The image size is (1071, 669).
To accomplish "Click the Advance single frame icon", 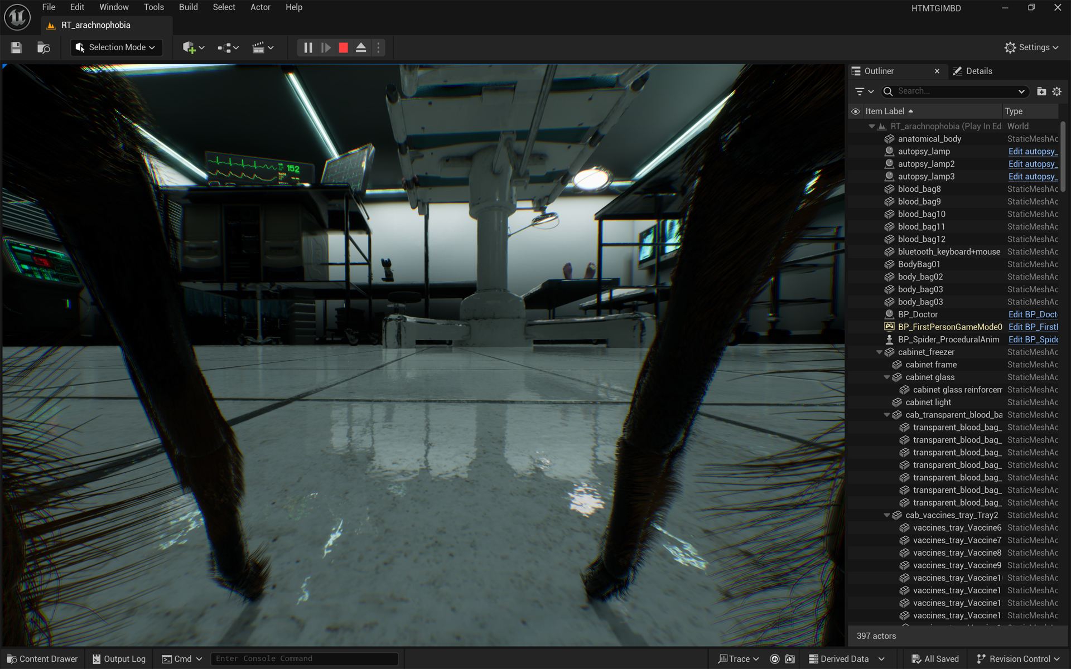I will [x=326, y=48].
